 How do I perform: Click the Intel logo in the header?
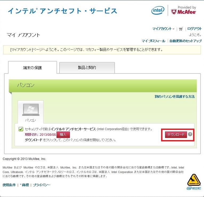(158, 10)
